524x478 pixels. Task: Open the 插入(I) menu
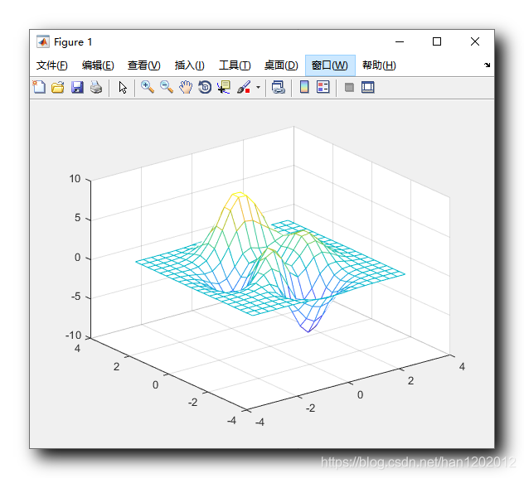(190, 65)
